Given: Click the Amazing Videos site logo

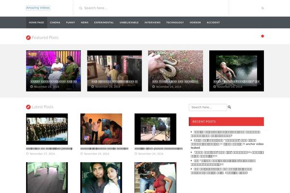Looking at the screenshot, I should click(x=38, y=8).
